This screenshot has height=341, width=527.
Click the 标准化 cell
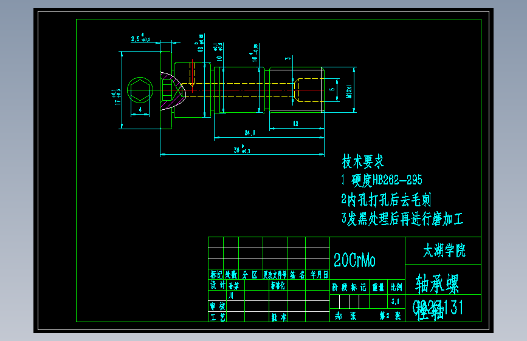[278, 285]
